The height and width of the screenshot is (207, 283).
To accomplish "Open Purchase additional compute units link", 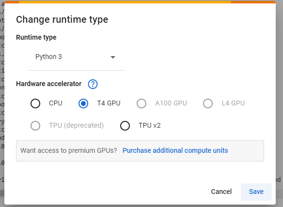I will (175, 150).
